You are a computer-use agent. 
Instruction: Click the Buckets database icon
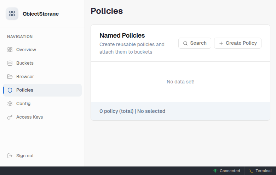[x=10, y=63]
